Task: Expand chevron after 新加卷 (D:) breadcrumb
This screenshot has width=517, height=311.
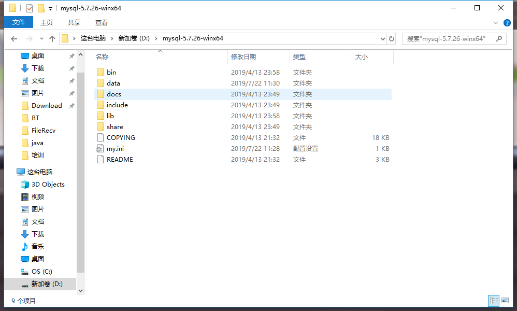Action: pos(156,38)
